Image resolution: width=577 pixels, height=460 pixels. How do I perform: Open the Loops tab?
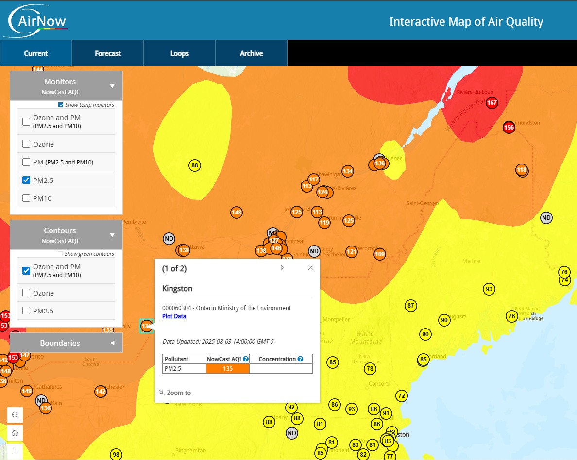point(180,53)
